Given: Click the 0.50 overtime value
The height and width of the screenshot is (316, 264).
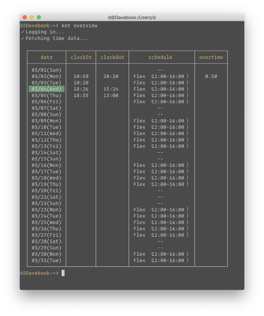Looking at the screenshot, I should point(211,76).
